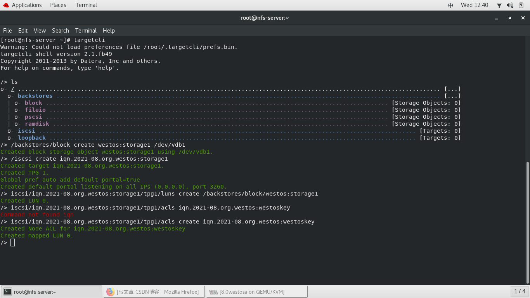The height and width of the screenshot is (298, 530).
Task: Click '[root@nfs-server ~]# targetcli' command line
Action: (53, 40)
